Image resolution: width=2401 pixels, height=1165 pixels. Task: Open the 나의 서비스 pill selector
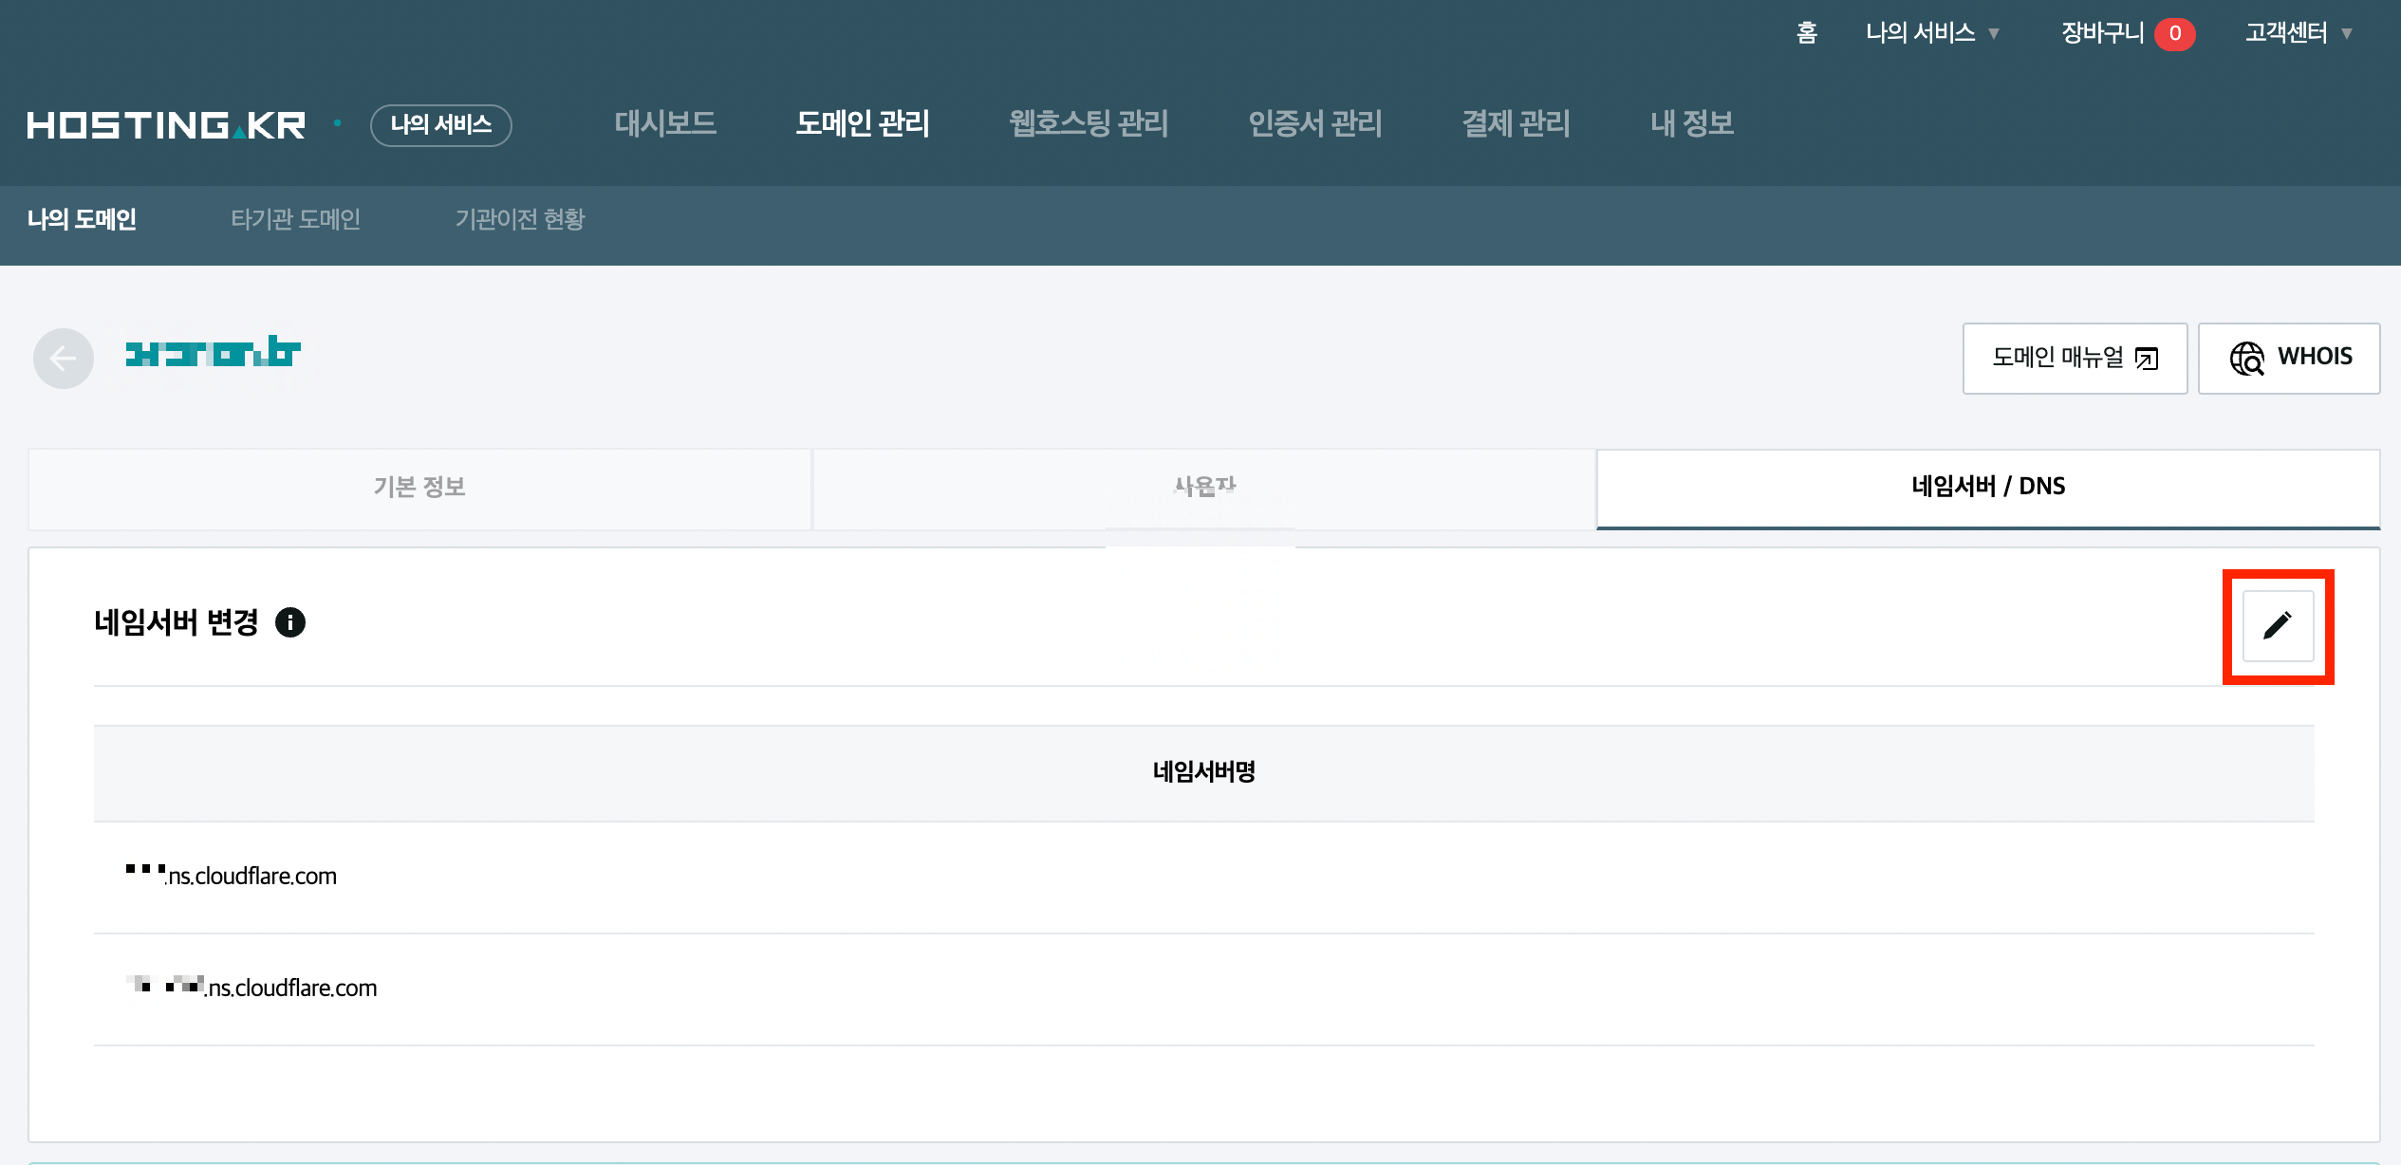tap(441, 125)
